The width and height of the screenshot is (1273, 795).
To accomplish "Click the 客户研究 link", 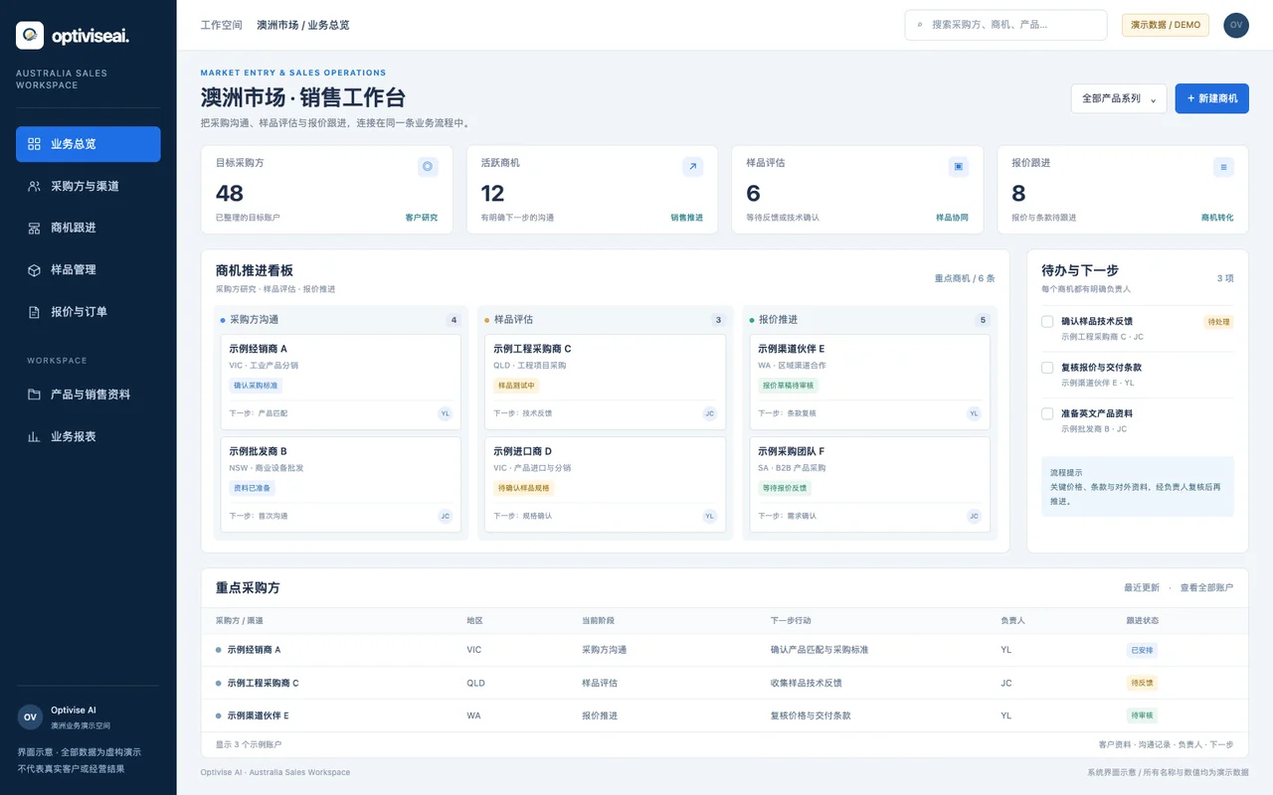I will click(x=421, y=218).
